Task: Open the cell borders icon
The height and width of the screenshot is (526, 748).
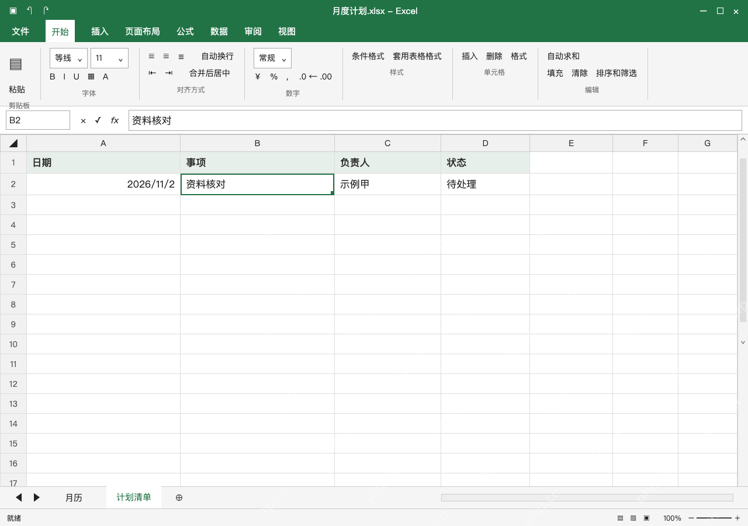Action: [x=91, y=77]
